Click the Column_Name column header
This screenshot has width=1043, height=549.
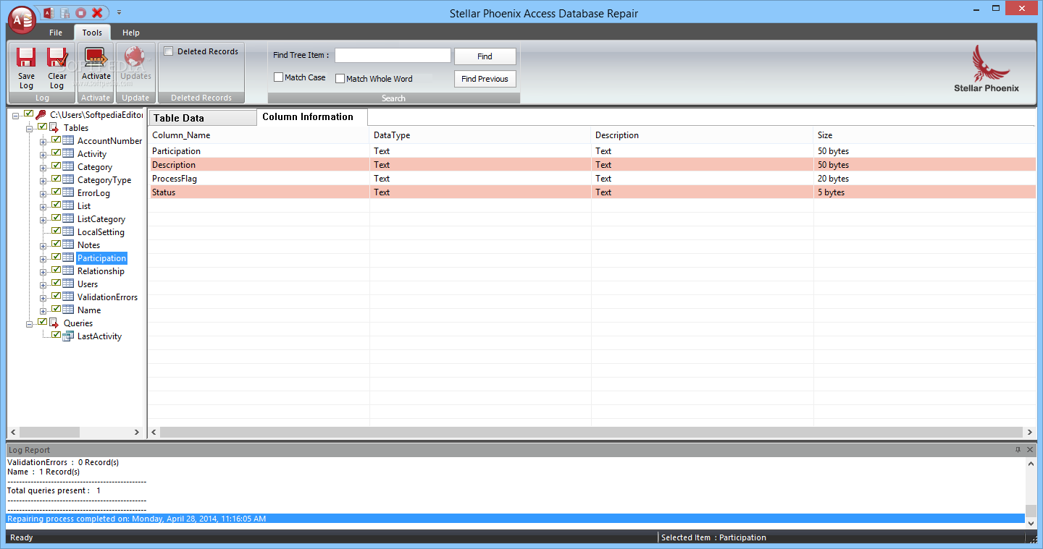click(259, 135)
